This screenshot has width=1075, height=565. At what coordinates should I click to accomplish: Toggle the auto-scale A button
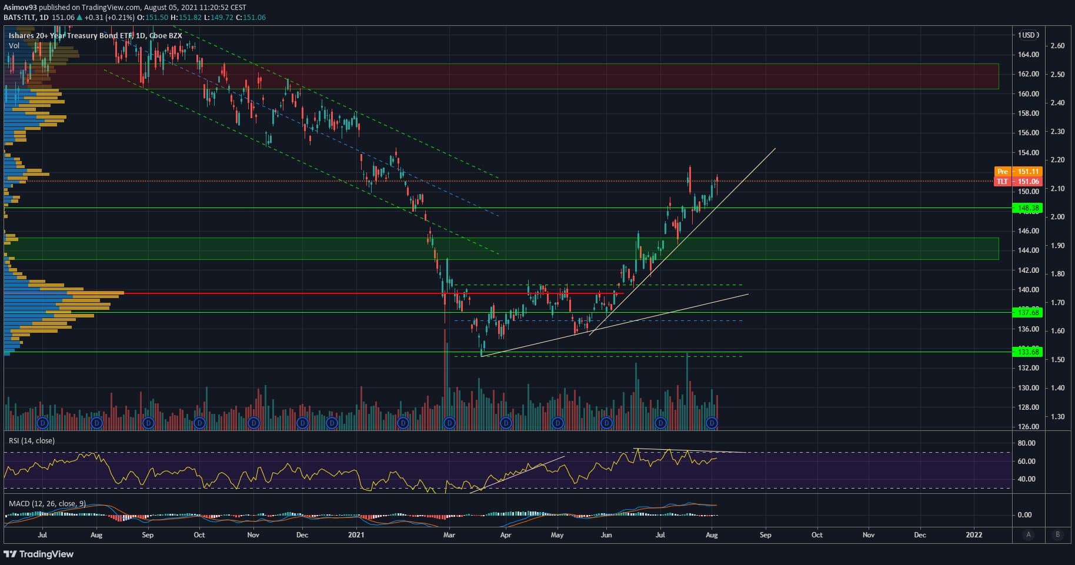coord(1029,534)
